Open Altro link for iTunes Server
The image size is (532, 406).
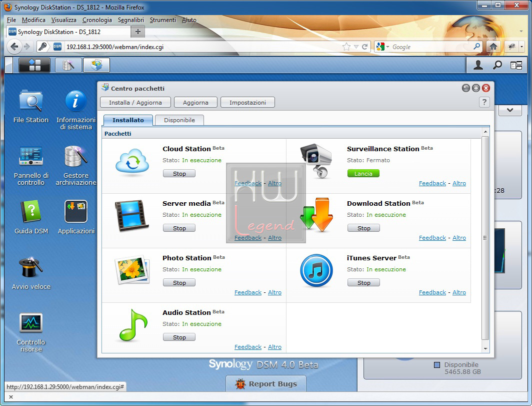tap(459, 292)
